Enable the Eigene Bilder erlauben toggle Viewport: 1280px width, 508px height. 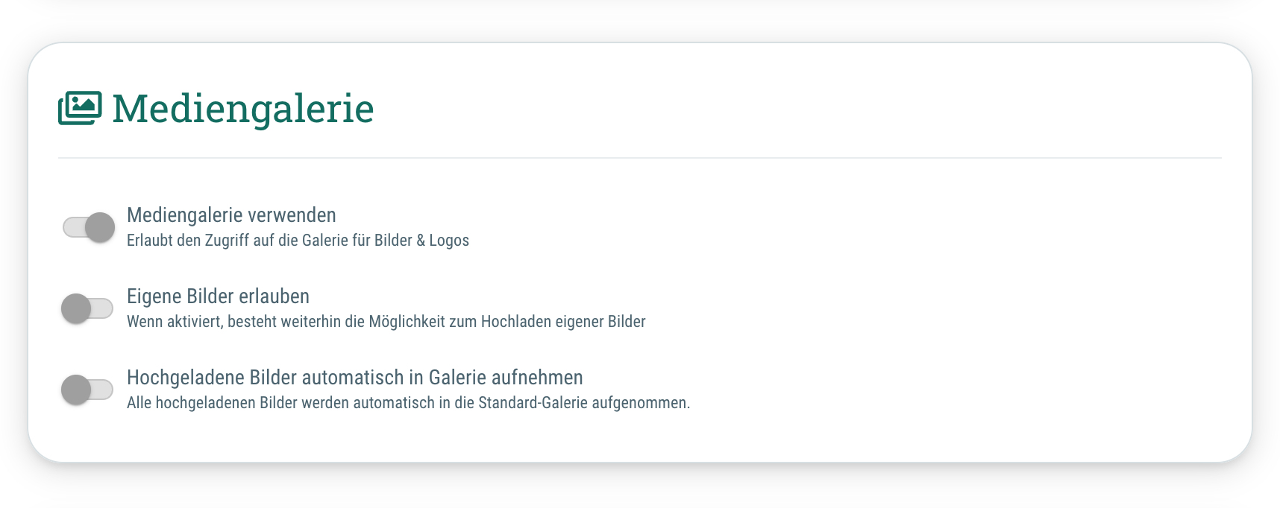[87, 308]
